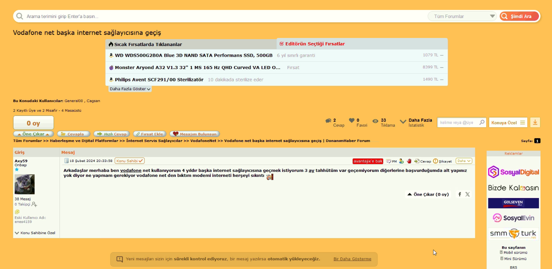
Task: Click the yellow copy icon under 0 Takipçi
Action: (17, 212)
